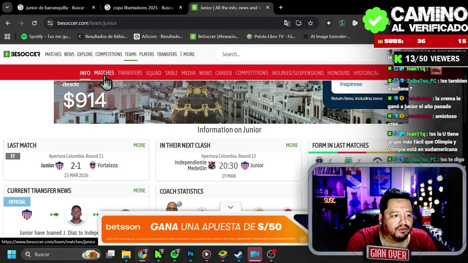The width and height of the screenshot is (468, 263).
Task: Click the Independiente Medellín crest
Action: (212, 165)
